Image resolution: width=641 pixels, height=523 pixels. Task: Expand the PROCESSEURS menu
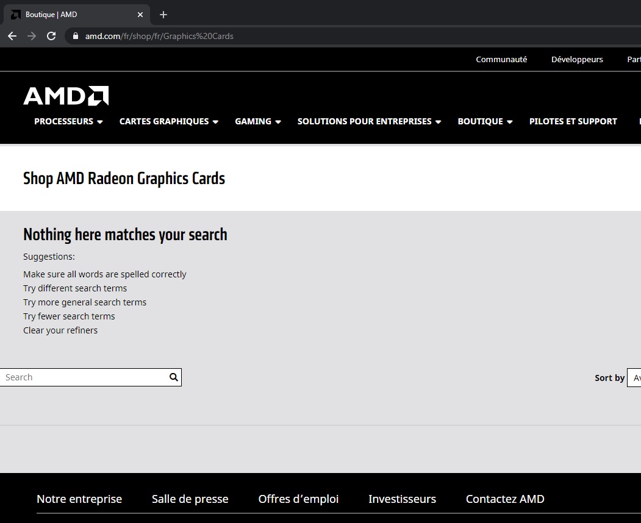click(68, 121)
